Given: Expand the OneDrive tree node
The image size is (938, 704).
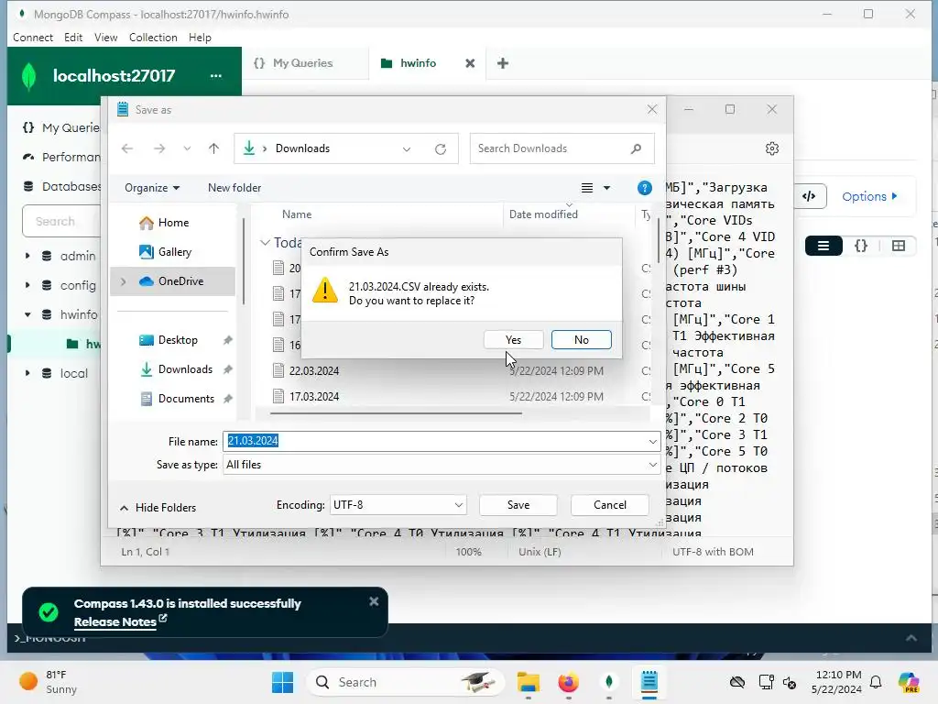Looking at the screenshot, I should (x=124, y=281).
